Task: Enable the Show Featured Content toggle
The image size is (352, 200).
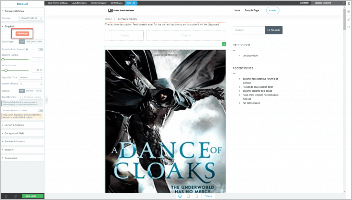Action: [41, 49]
